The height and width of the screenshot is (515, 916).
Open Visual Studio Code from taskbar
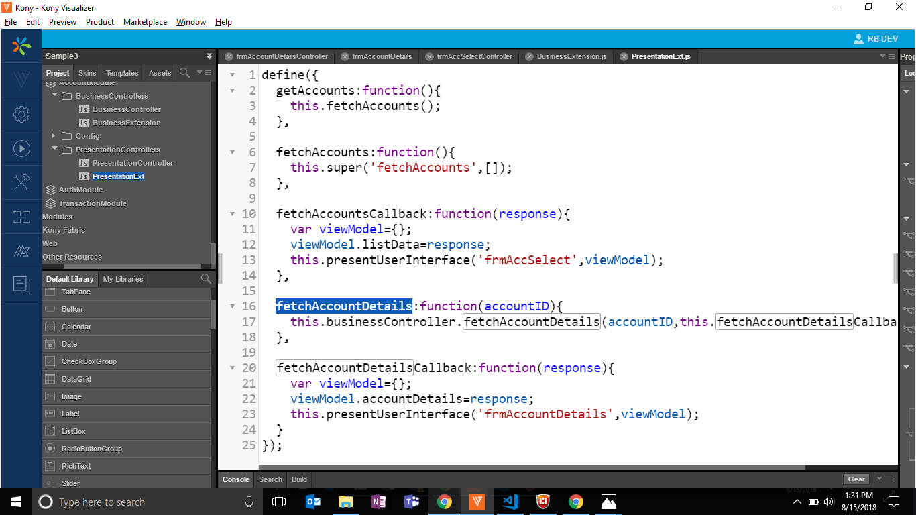click(x=510, y=502)
